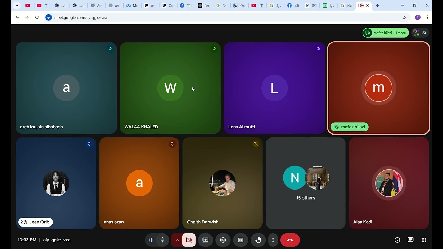Open a new browser tab
This screenshot has width=443, height=249.
pyautogui.click(x=377, y=6)
